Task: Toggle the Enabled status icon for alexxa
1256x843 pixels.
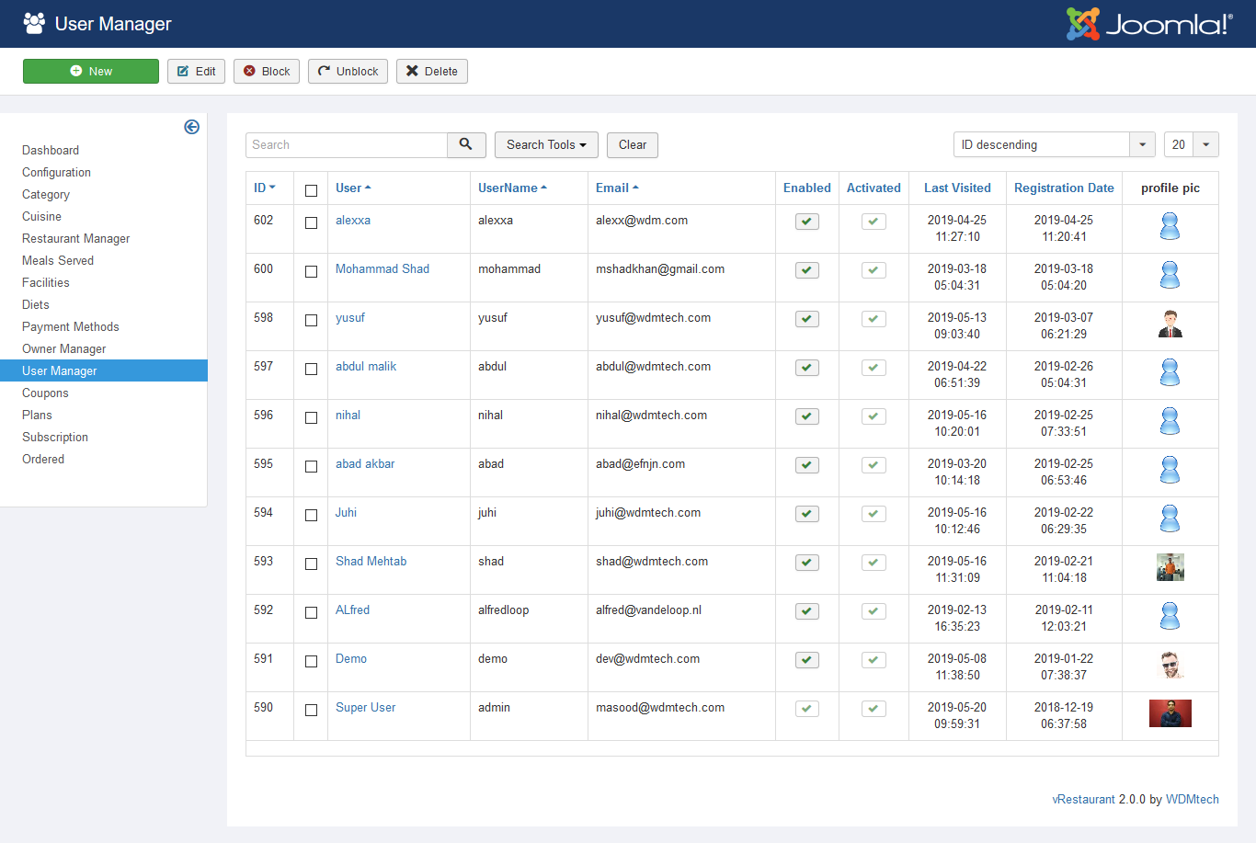Action: 806,222
